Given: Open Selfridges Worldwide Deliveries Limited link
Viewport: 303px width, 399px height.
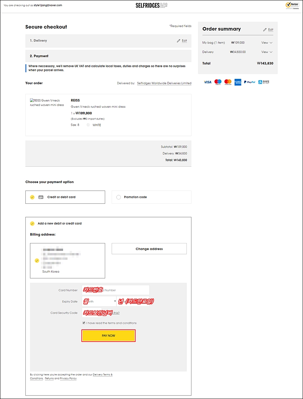Looking at the screenshot, I should [164, 83].
